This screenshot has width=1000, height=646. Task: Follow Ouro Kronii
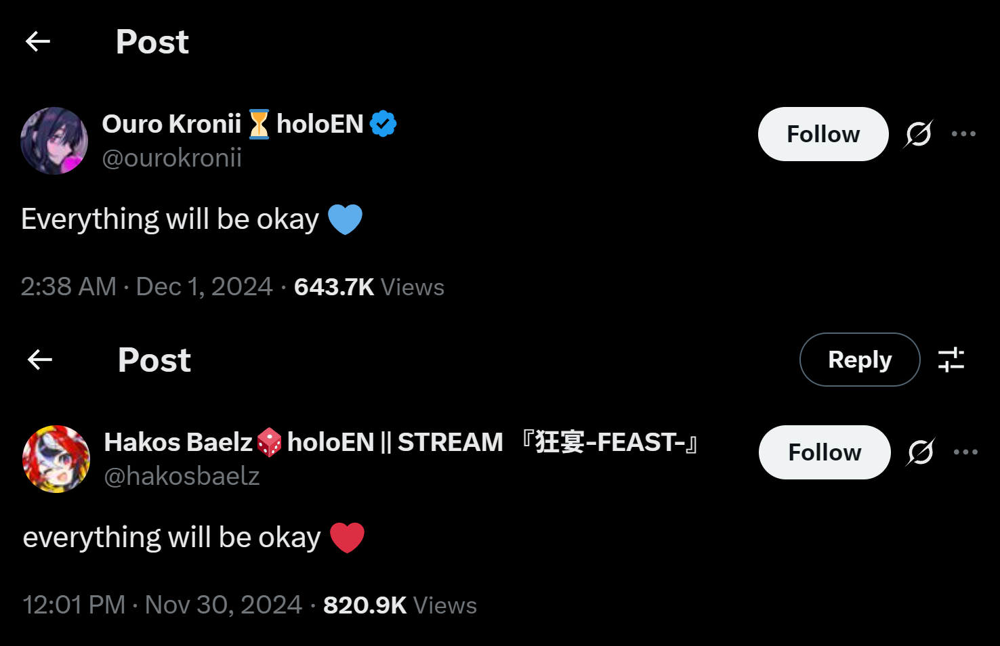click(x=822, y=134)
